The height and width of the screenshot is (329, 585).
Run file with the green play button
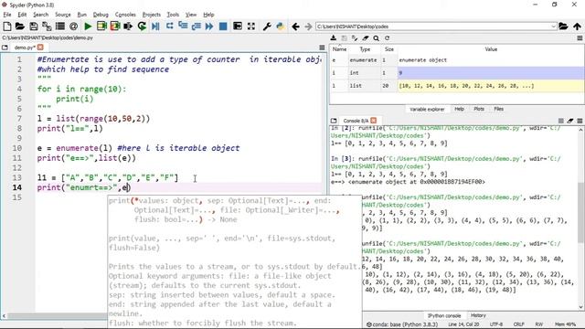pyautogui.click(x=88, y=27)
